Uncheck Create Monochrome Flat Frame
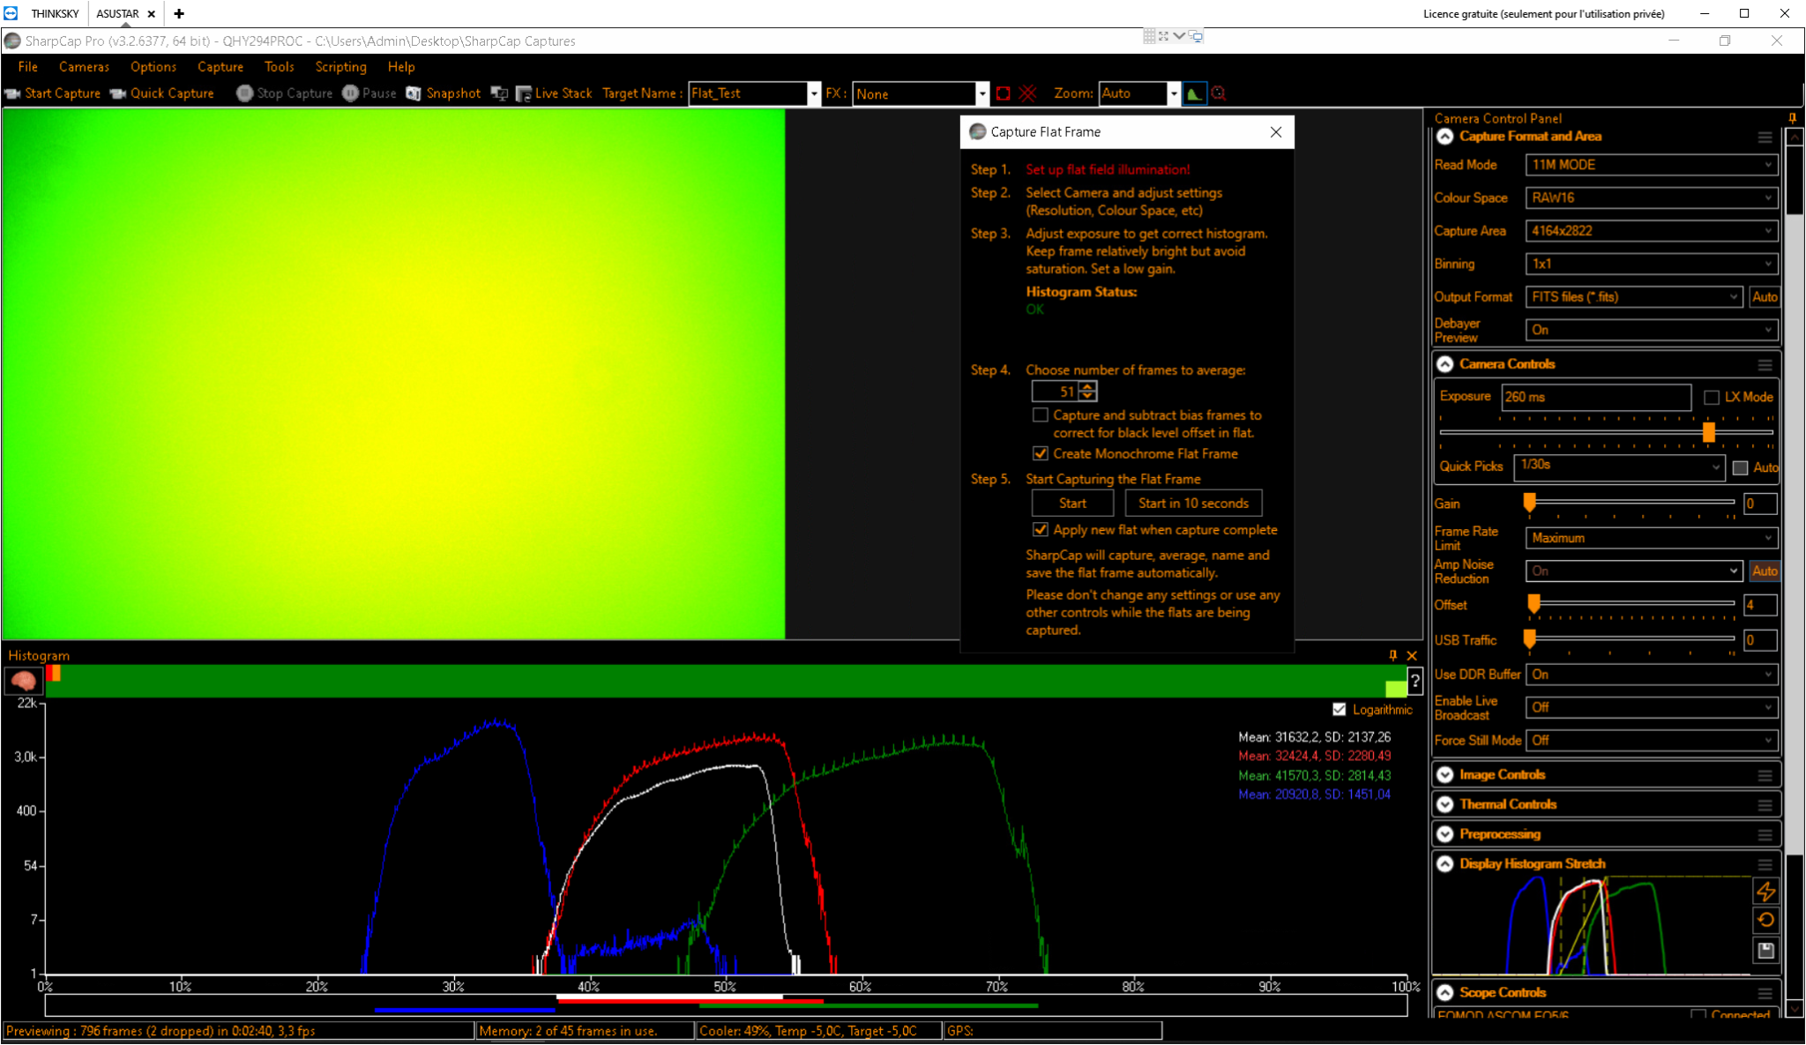The image size is (1806, 1045). point(1041,454)
